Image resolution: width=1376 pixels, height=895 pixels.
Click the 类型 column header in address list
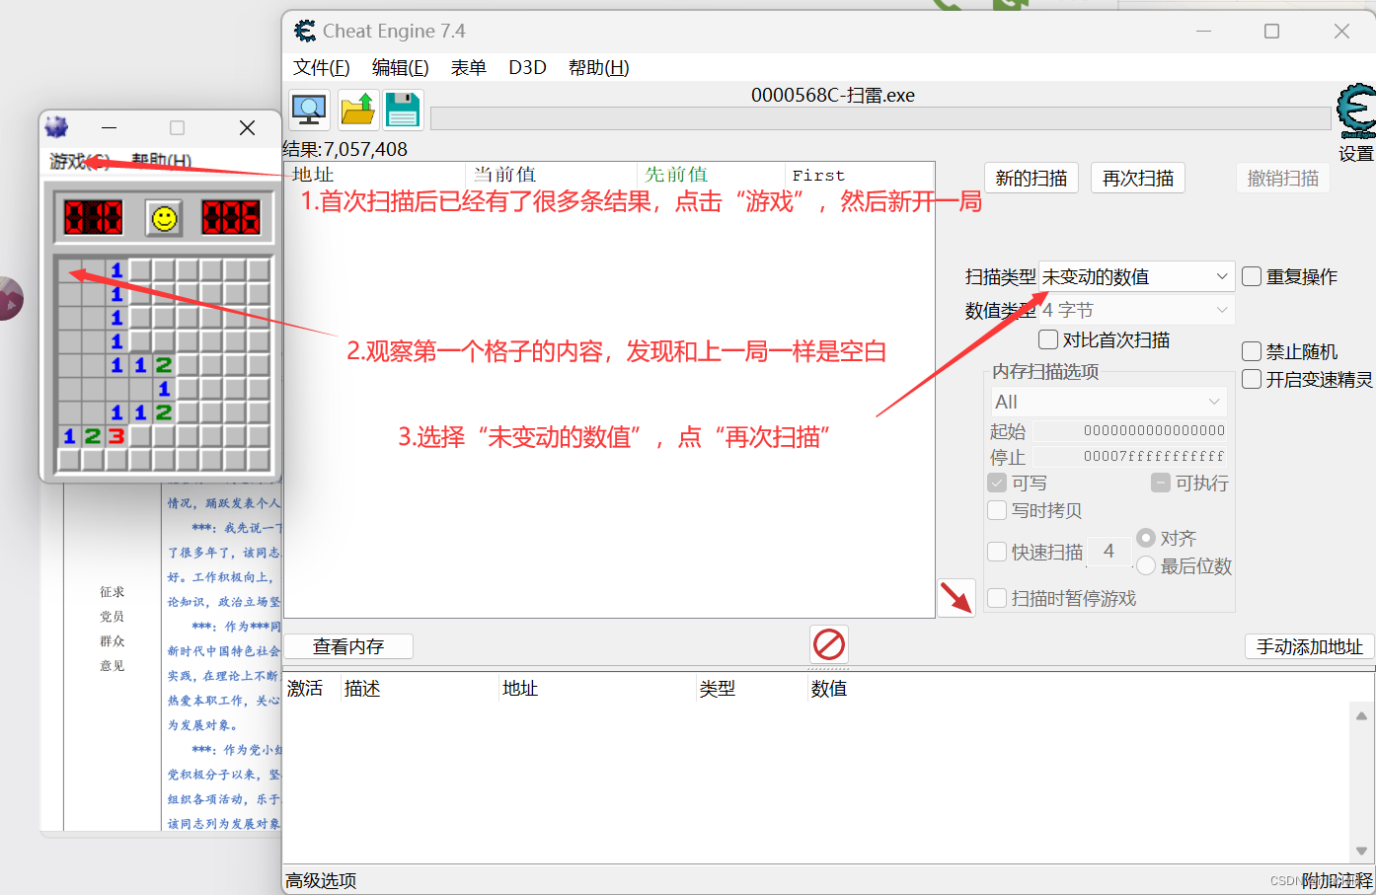(x=752, y=689)
